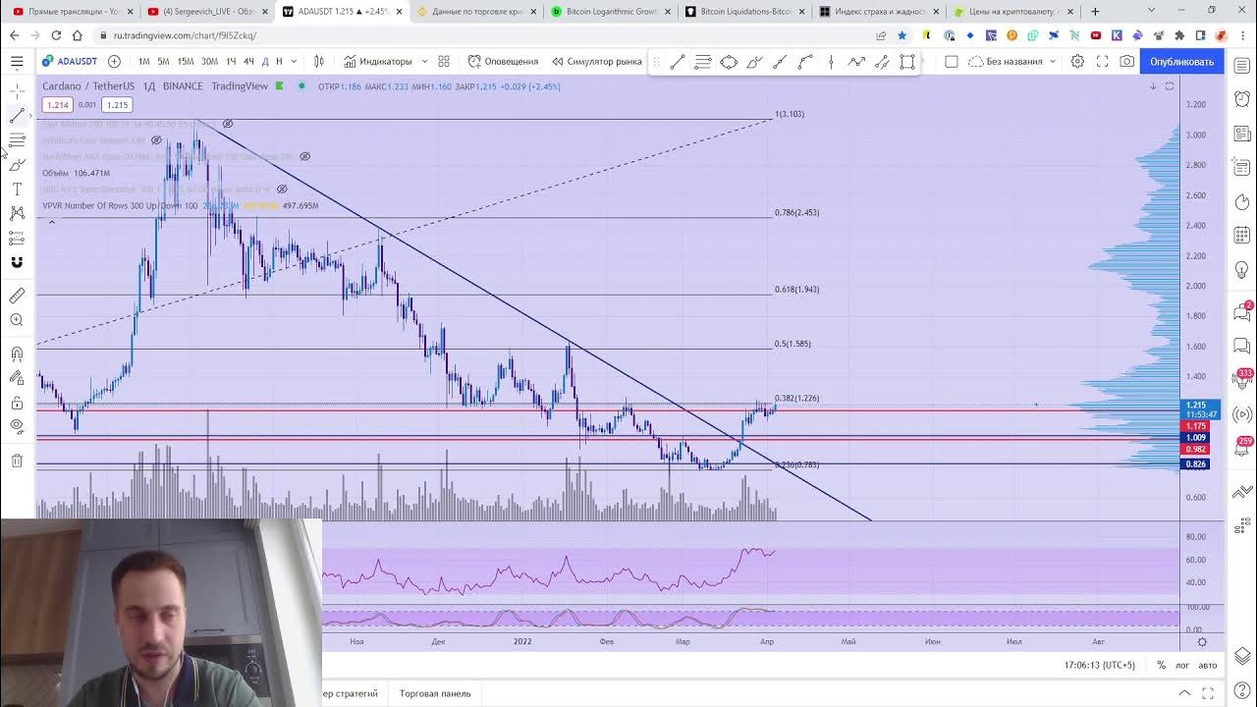The height and width of the screenshot is (707, 1257).
Task: Show the hidden EMA Ribbon indicator
Action: click(x=228, y=124)
